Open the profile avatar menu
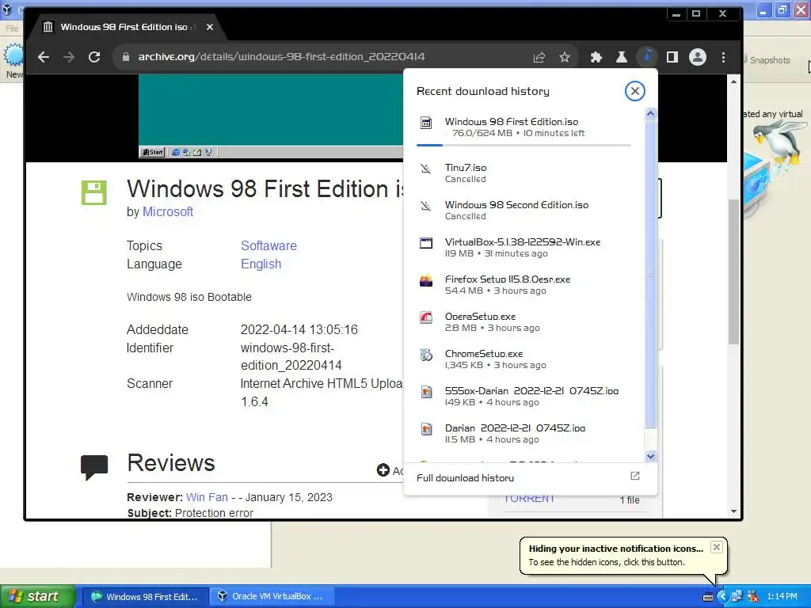811x608 pixels. coord(698,57)
